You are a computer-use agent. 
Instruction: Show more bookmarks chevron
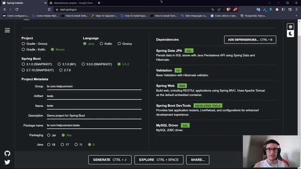click(x=296, y=15)
